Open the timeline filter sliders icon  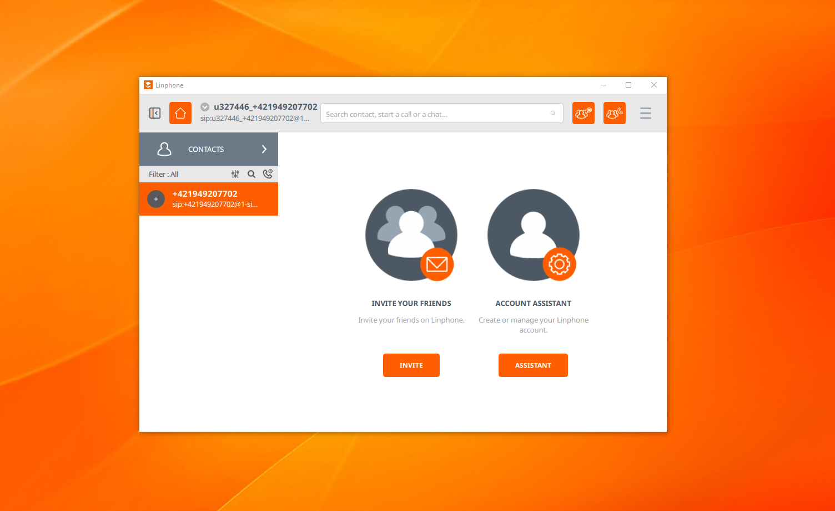pos(235,174)
